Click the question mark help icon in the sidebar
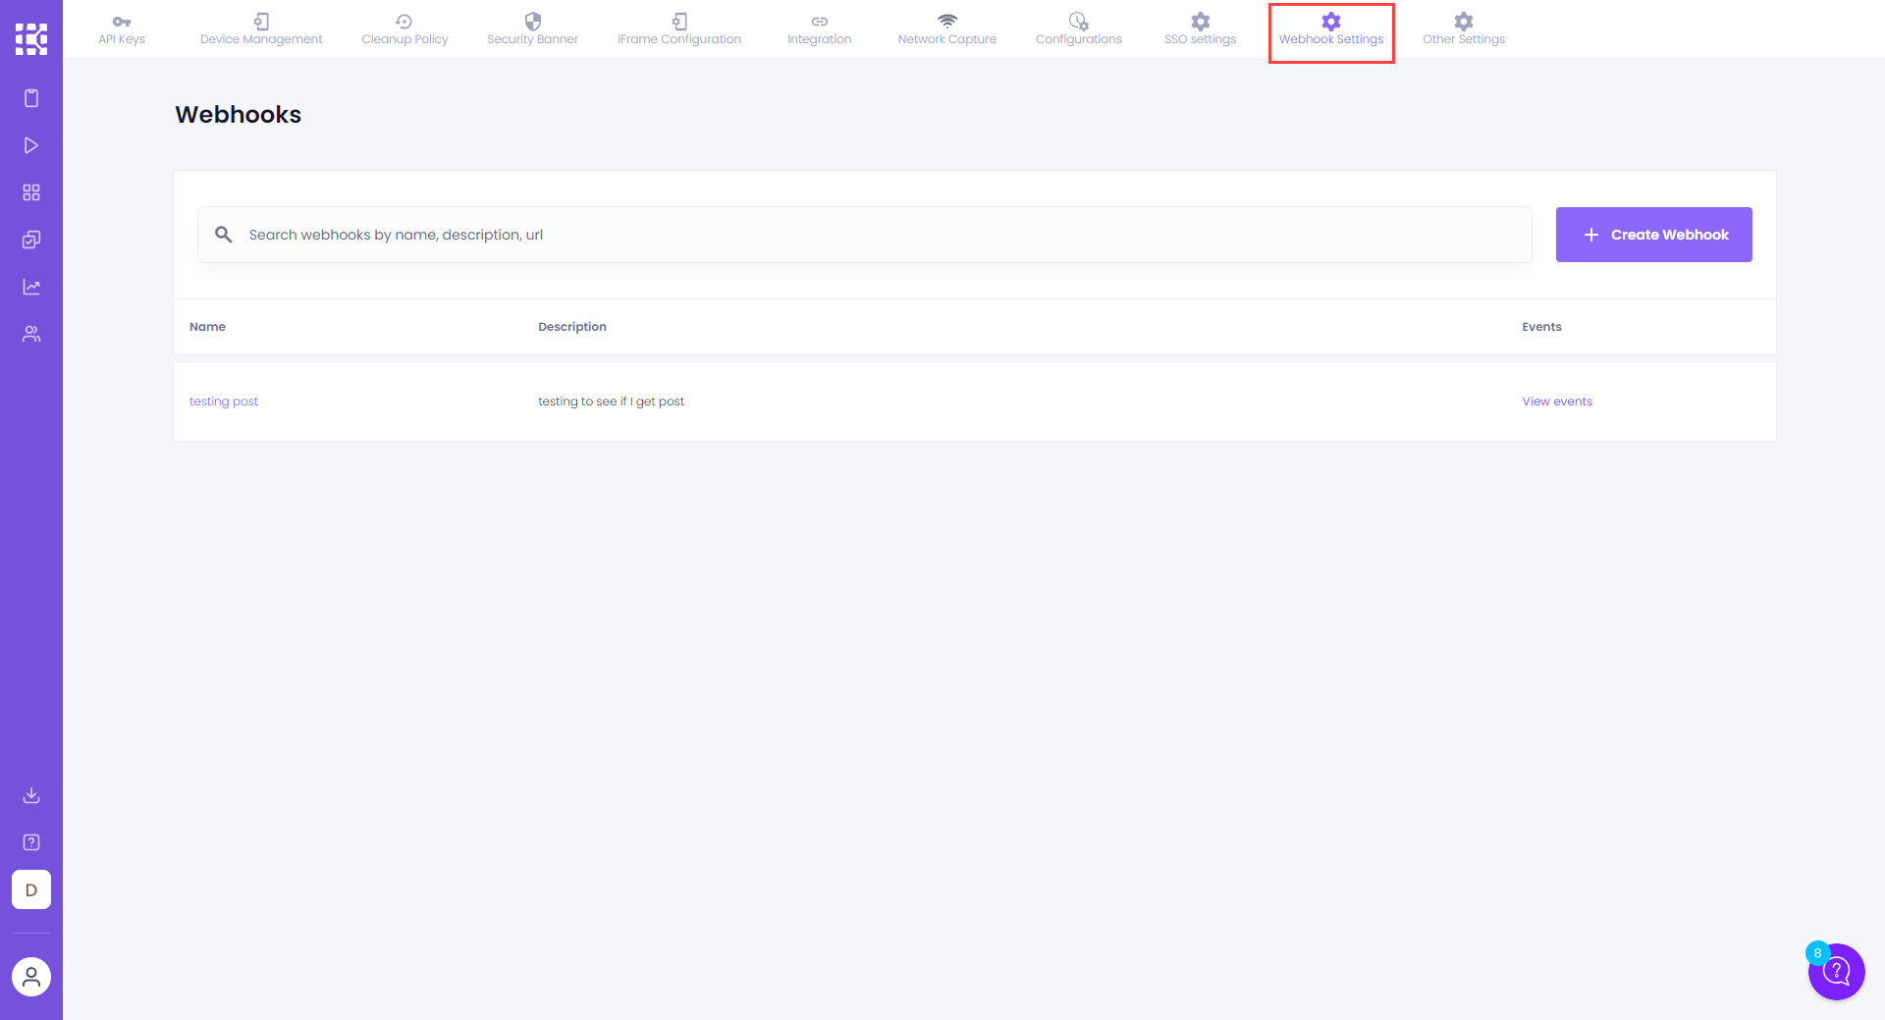 pyautogui.click(x=31, y=842)
